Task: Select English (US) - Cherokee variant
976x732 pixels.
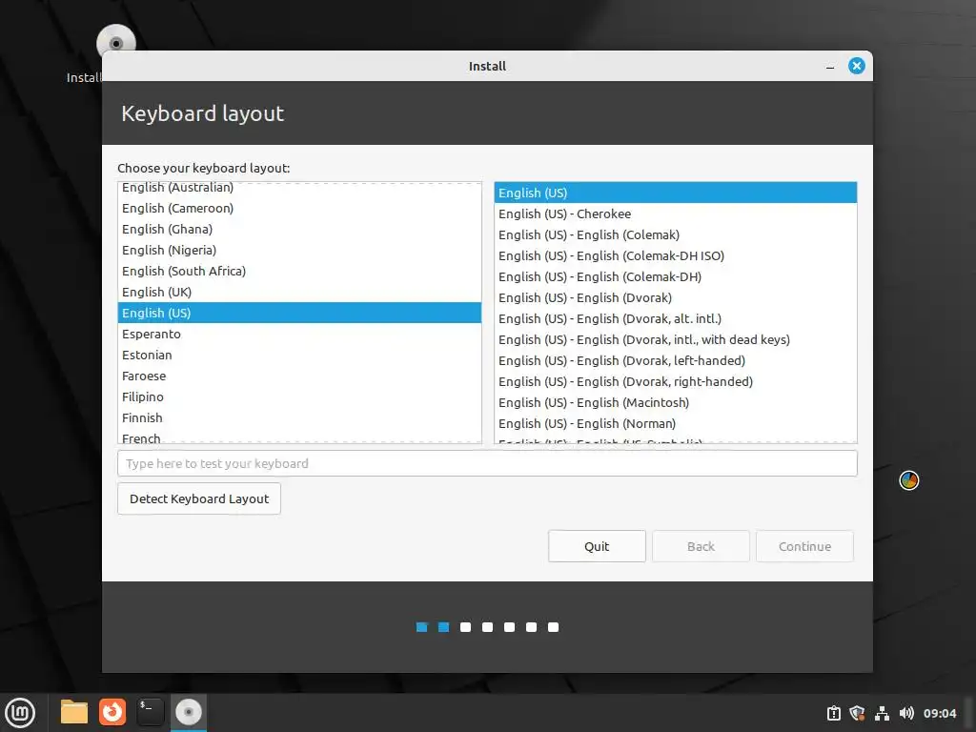Action: click(x=676, y=213)
